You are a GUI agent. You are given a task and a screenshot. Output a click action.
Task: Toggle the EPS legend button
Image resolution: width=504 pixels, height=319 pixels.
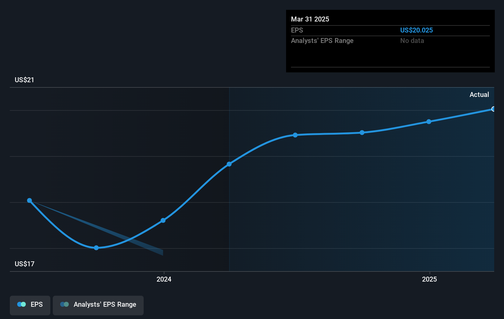[30, 305]
